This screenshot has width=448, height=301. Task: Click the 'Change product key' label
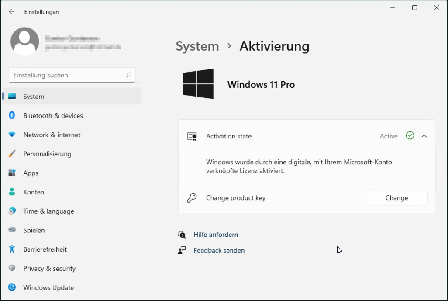[236, 198]
